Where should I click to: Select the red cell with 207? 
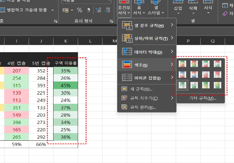(x=17, y=71)
